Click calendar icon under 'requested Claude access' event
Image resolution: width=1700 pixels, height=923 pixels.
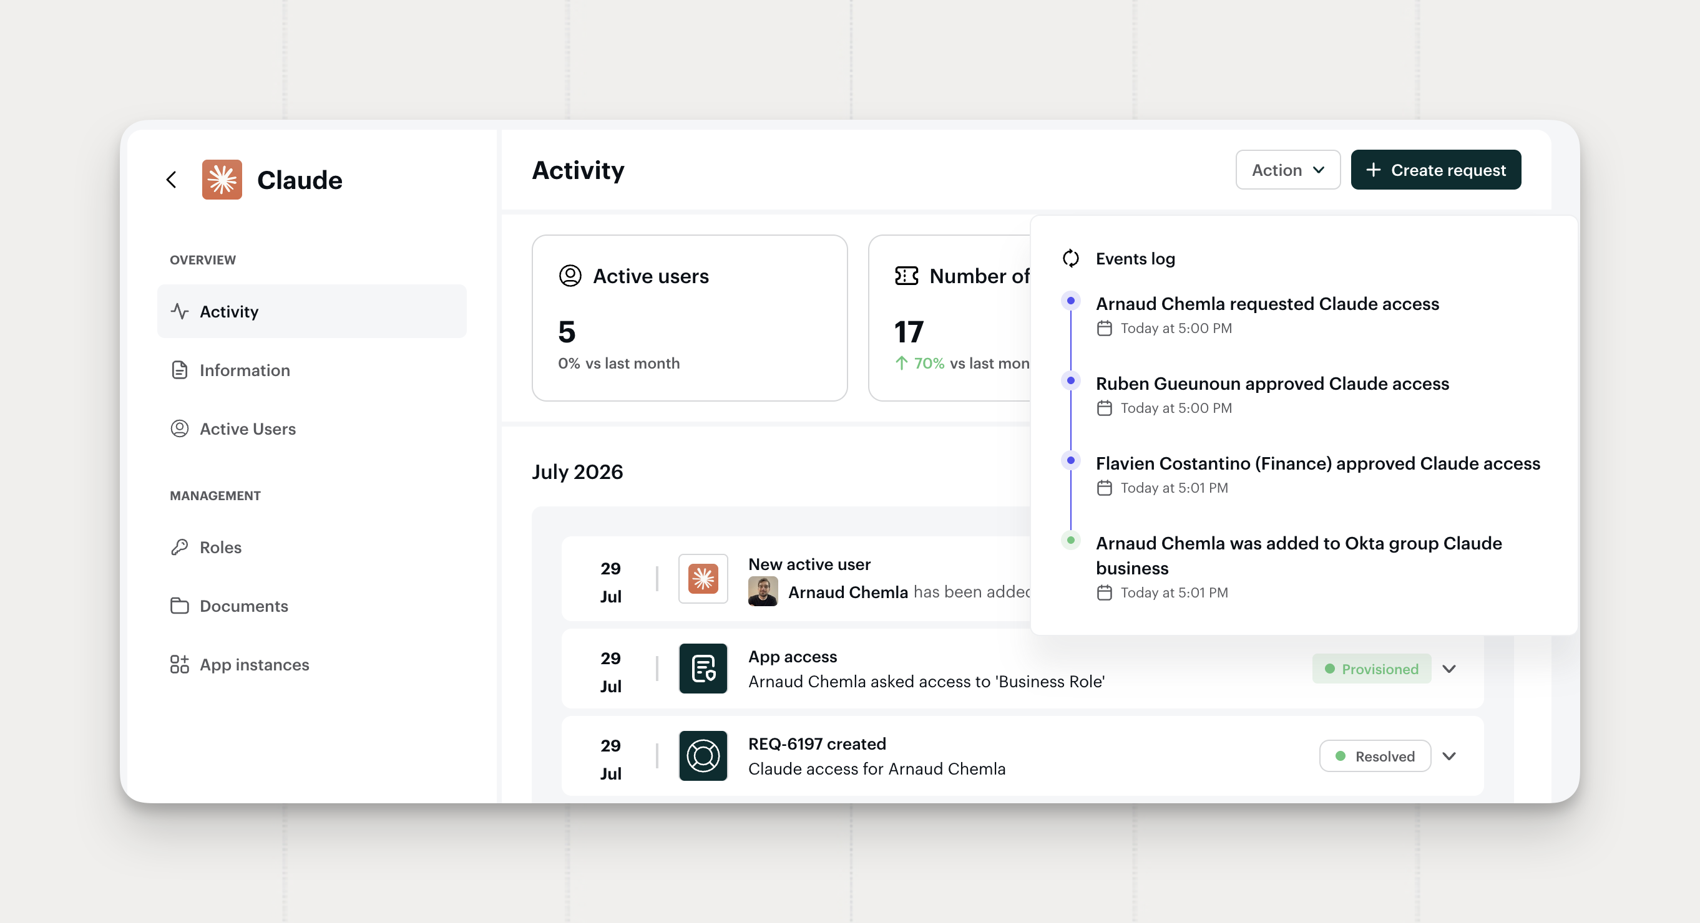(1105, 328)
